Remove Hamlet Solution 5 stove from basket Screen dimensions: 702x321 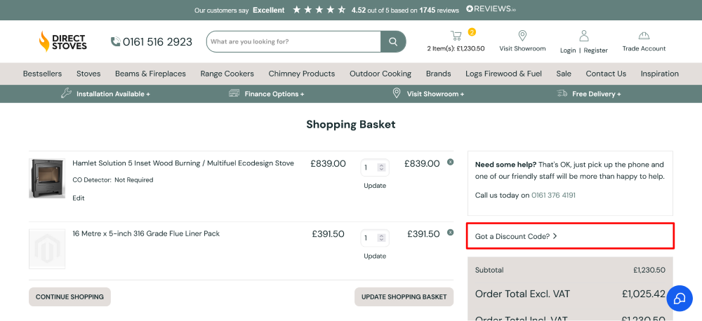coord(451,162)
